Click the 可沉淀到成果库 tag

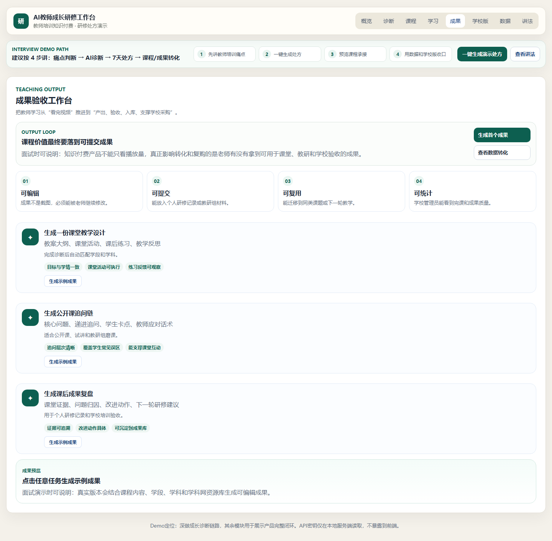click(x=131, y=428)
